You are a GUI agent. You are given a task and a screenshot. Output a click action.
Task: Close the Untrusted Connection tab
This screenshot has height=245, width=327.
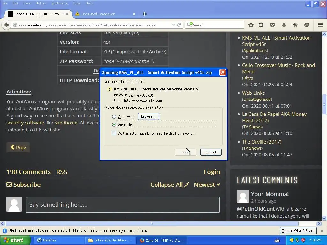tap(134, 14)
